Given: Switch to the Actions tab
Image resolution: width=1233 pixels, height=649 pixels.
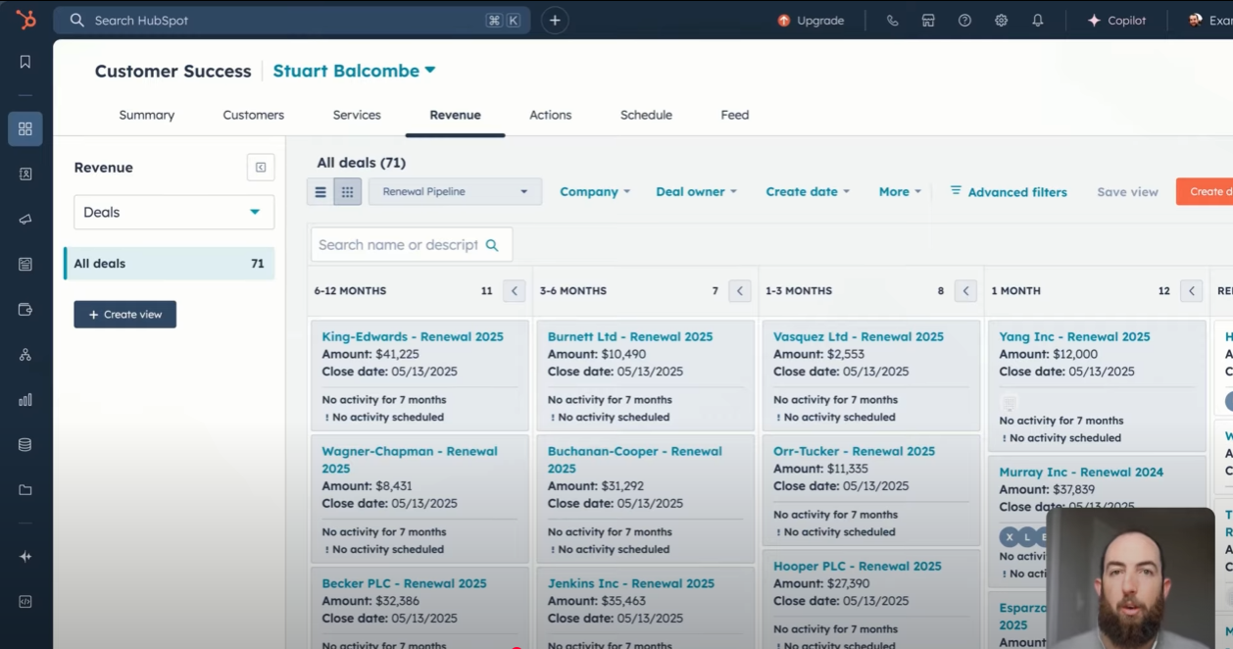Looking at the screenshot, I should [551, 115].
